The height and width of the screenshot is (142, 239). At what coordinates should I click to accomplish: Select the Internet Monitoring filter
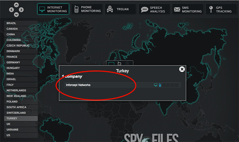(x=53, y=9)
